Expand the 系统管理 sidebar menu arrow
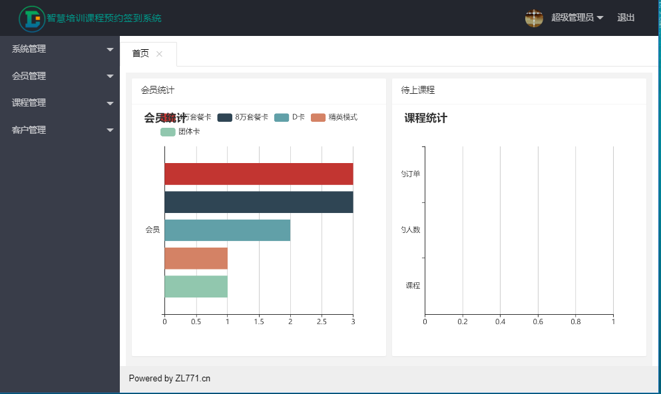 (110, 49)
